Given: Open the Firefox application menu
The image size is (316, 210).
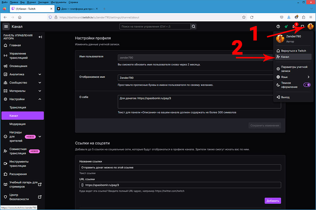Looking at the screenshot, I should point(311,17).
